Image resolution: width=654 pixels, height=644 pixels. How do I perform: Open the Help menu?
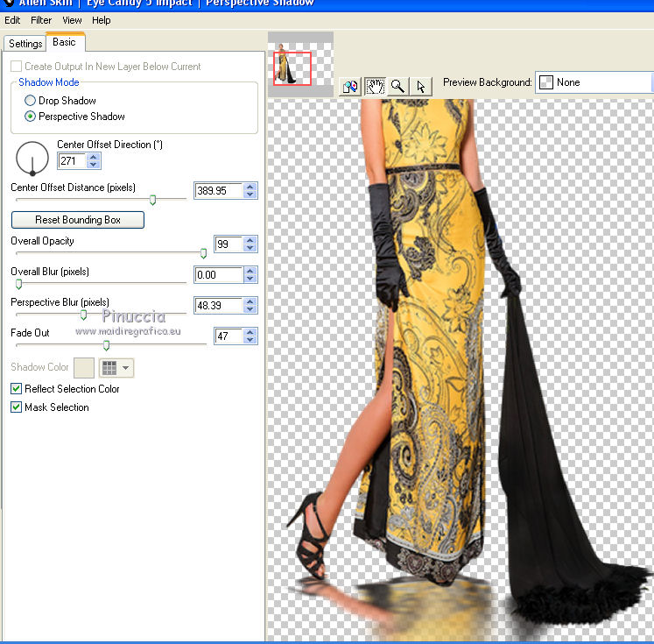click(x=101, y=20)
